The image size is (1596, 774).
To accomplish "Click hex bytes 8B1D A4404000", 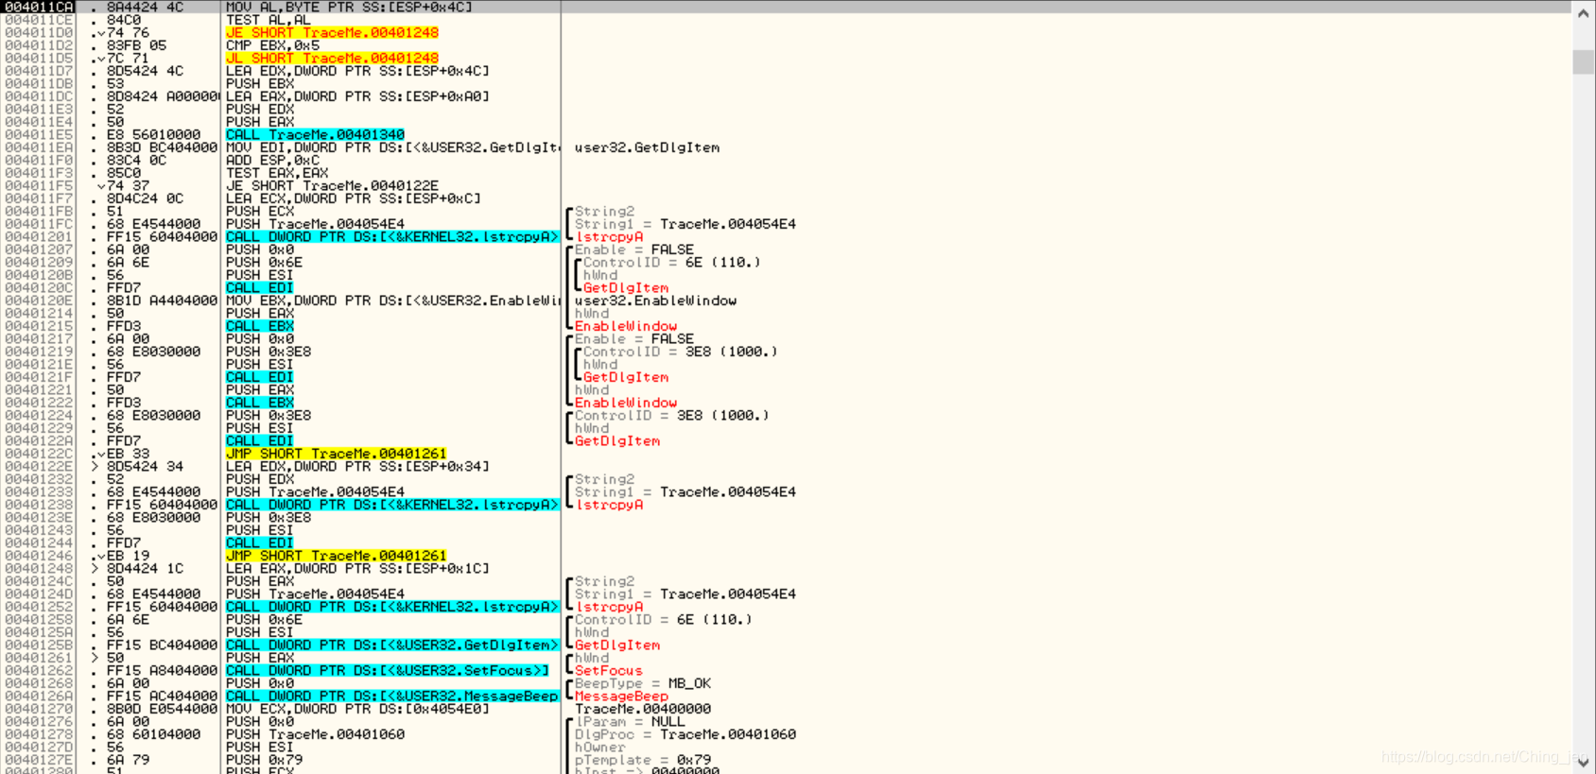I will point(162,301).
